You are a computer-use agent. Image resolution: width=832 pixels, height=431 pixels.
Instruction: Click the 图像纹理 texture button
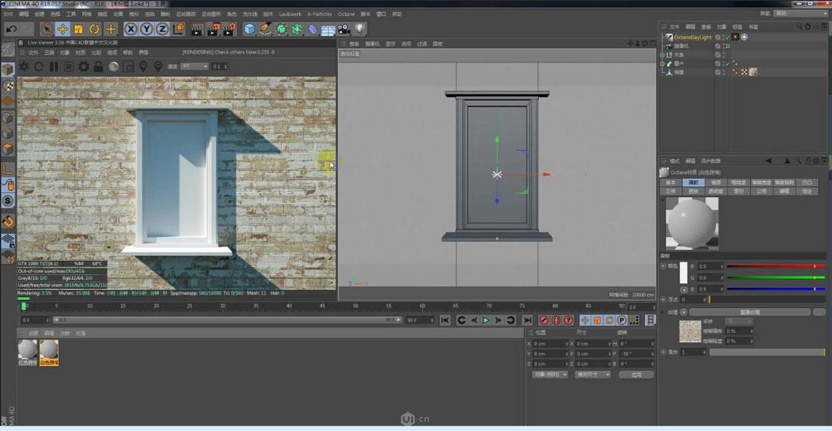coord(750,311)
